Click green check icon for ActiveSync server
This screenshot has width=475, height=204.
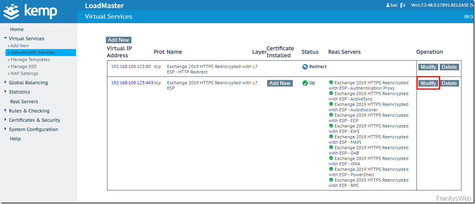(331, 93)
